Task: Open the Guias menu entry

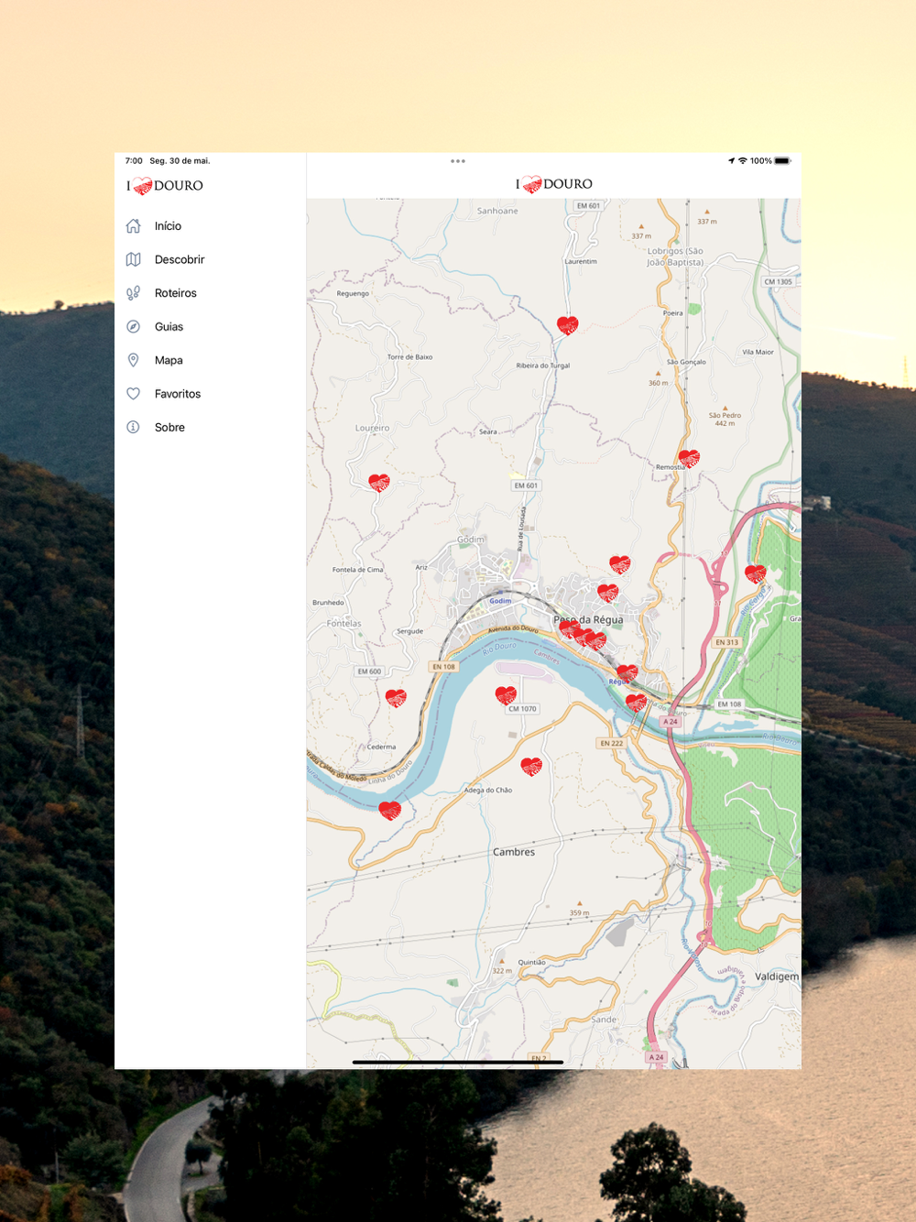Action: point(169,327)
